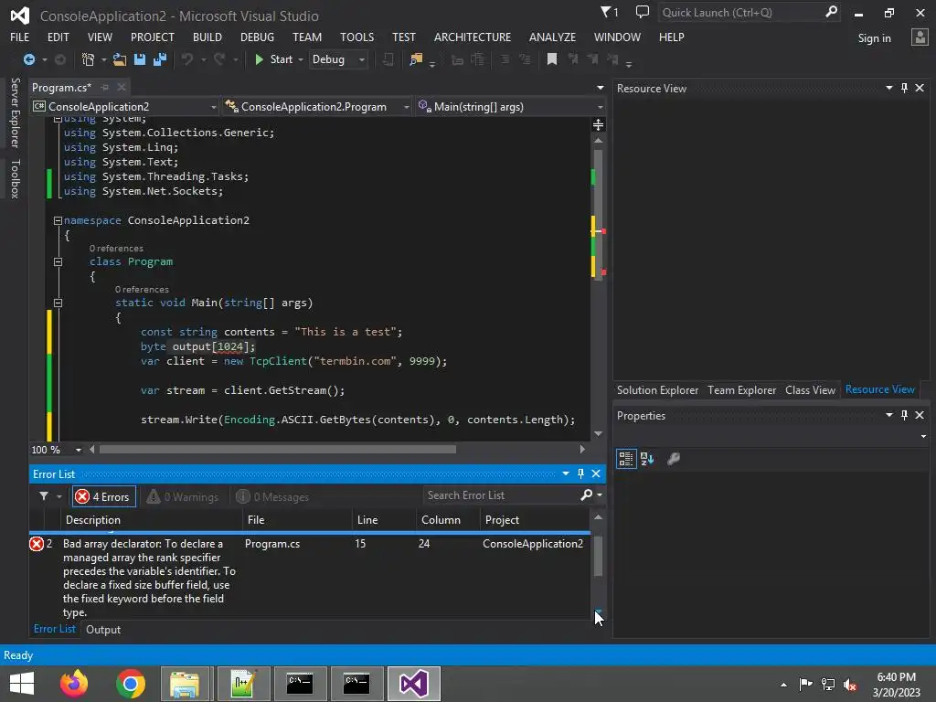The height and width of the screenshot is (702, 936).
Task: Click the editor horizontal scrollbar thumb
Action: coord(278,449)
